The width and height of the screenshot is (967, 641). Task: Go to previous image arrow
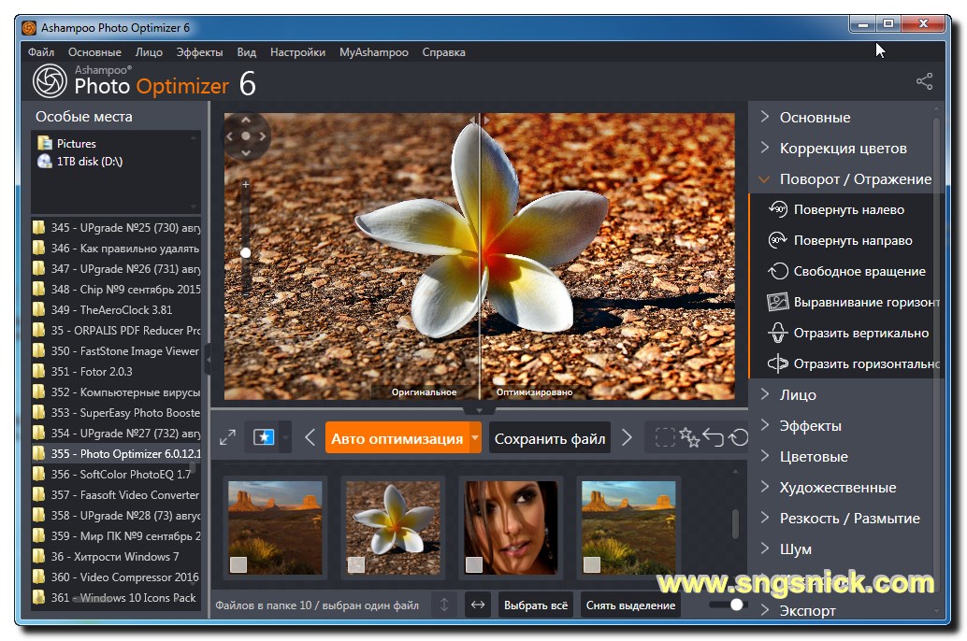[310, 437]
